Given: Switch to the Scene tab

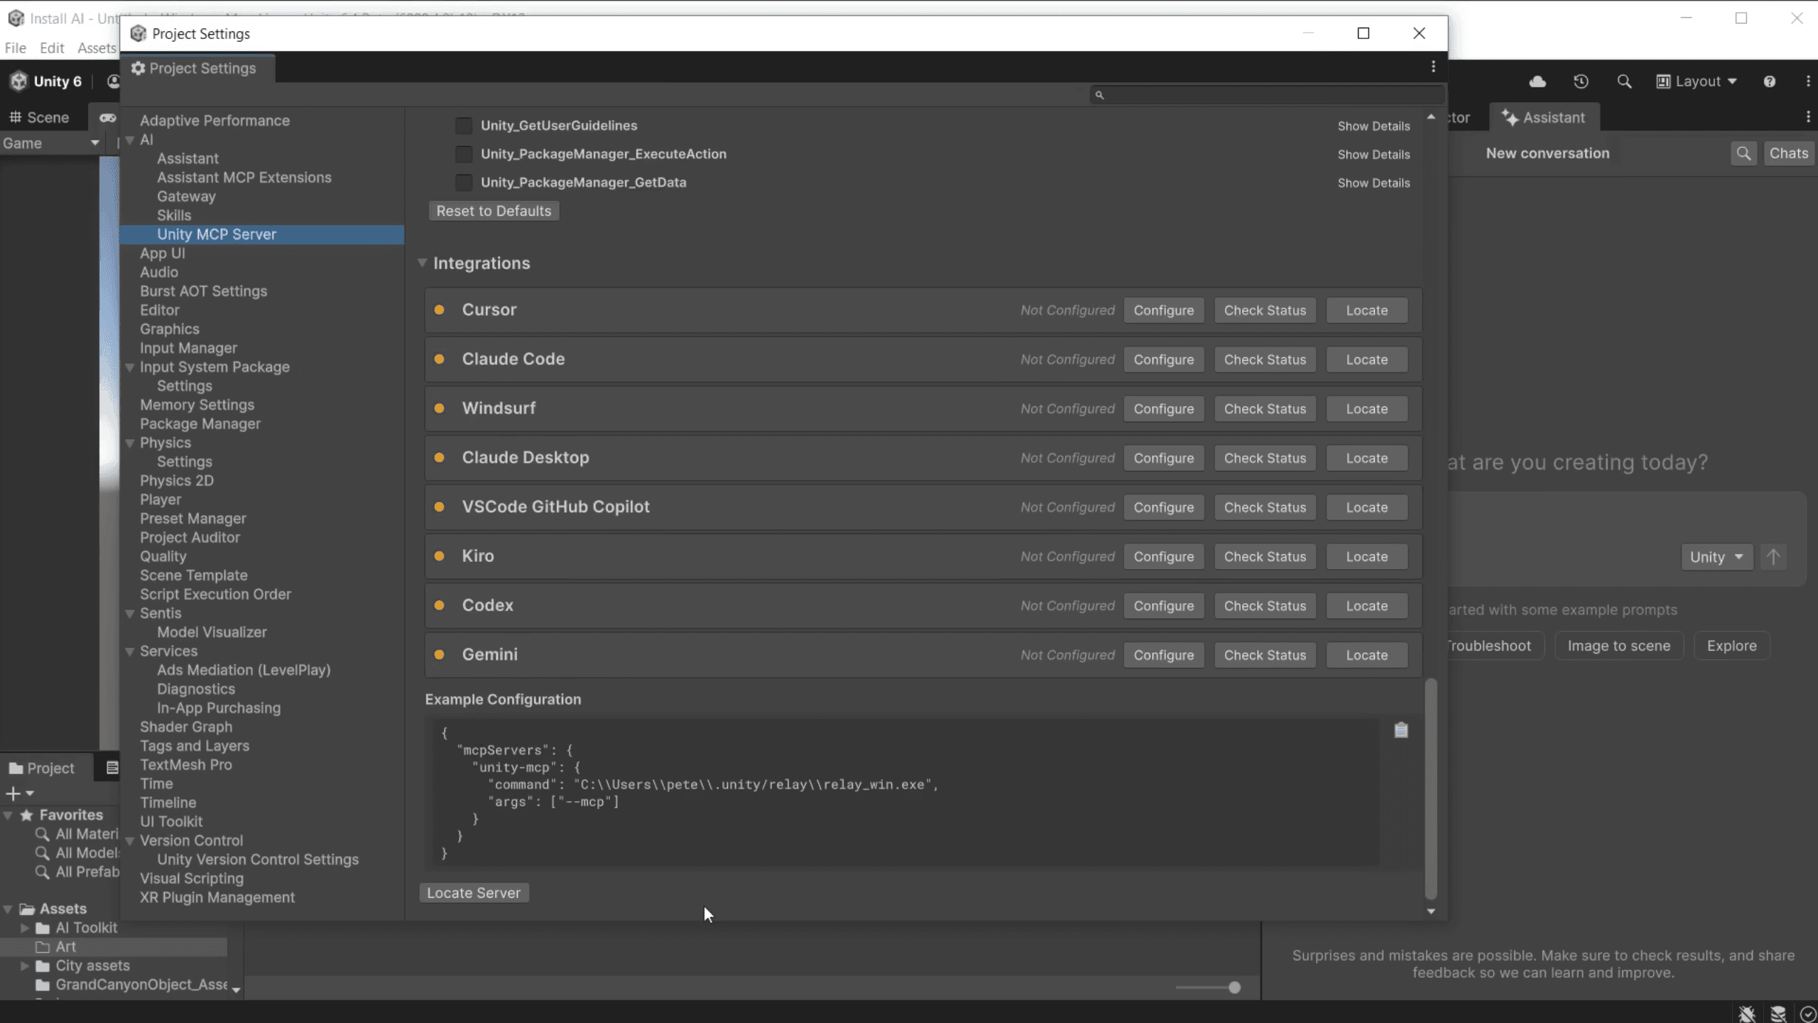Looking at the screenshot, I should tap(40, 117).
